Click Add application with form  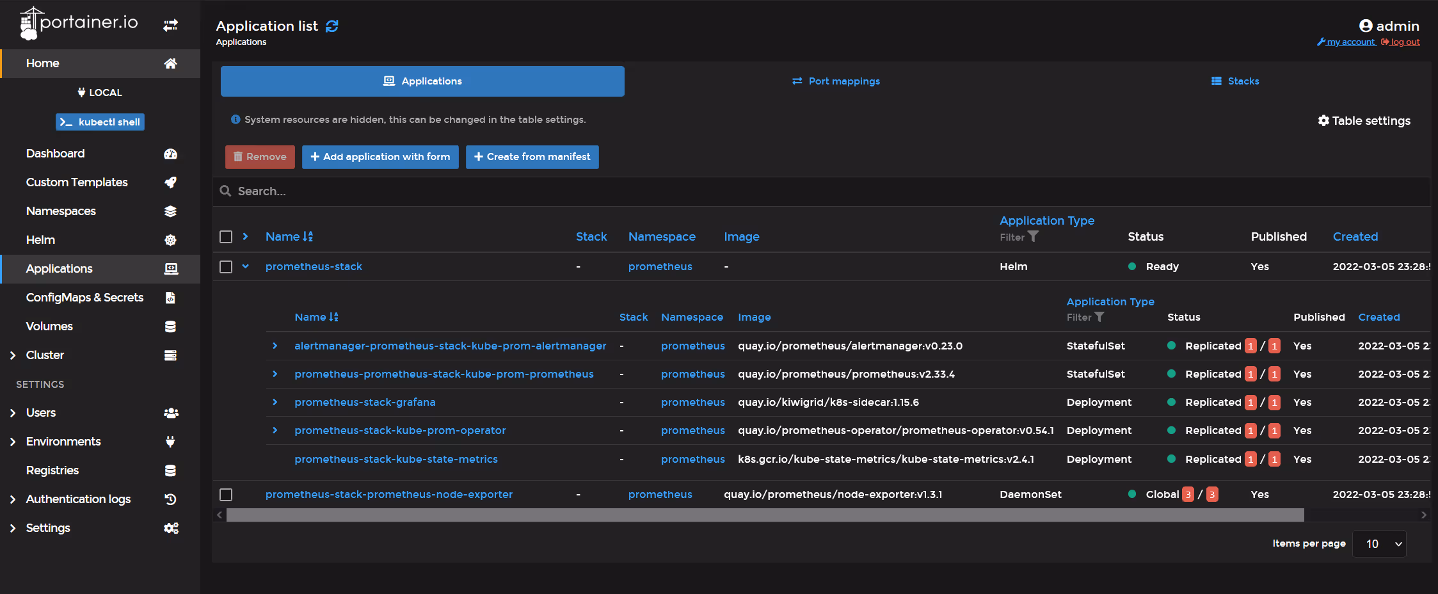(x=380, y=157)
